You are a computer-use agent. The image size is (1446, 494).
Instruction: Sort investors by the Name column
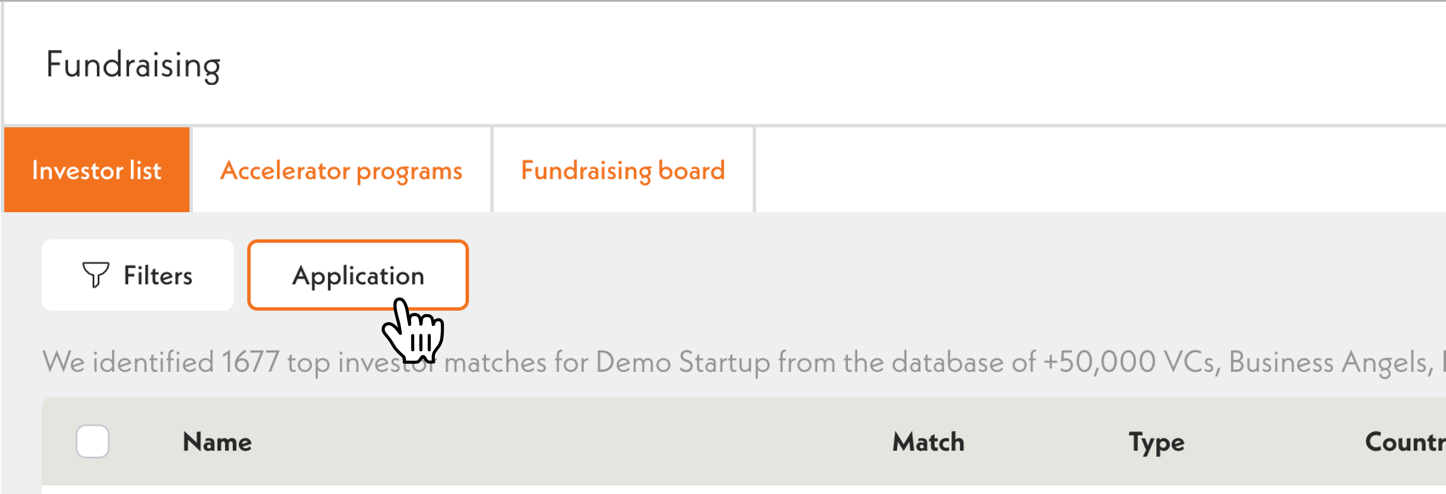click(x=217, y=442)
